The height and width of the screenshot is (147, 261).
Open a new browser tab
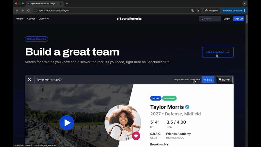[x=67, y=3]
